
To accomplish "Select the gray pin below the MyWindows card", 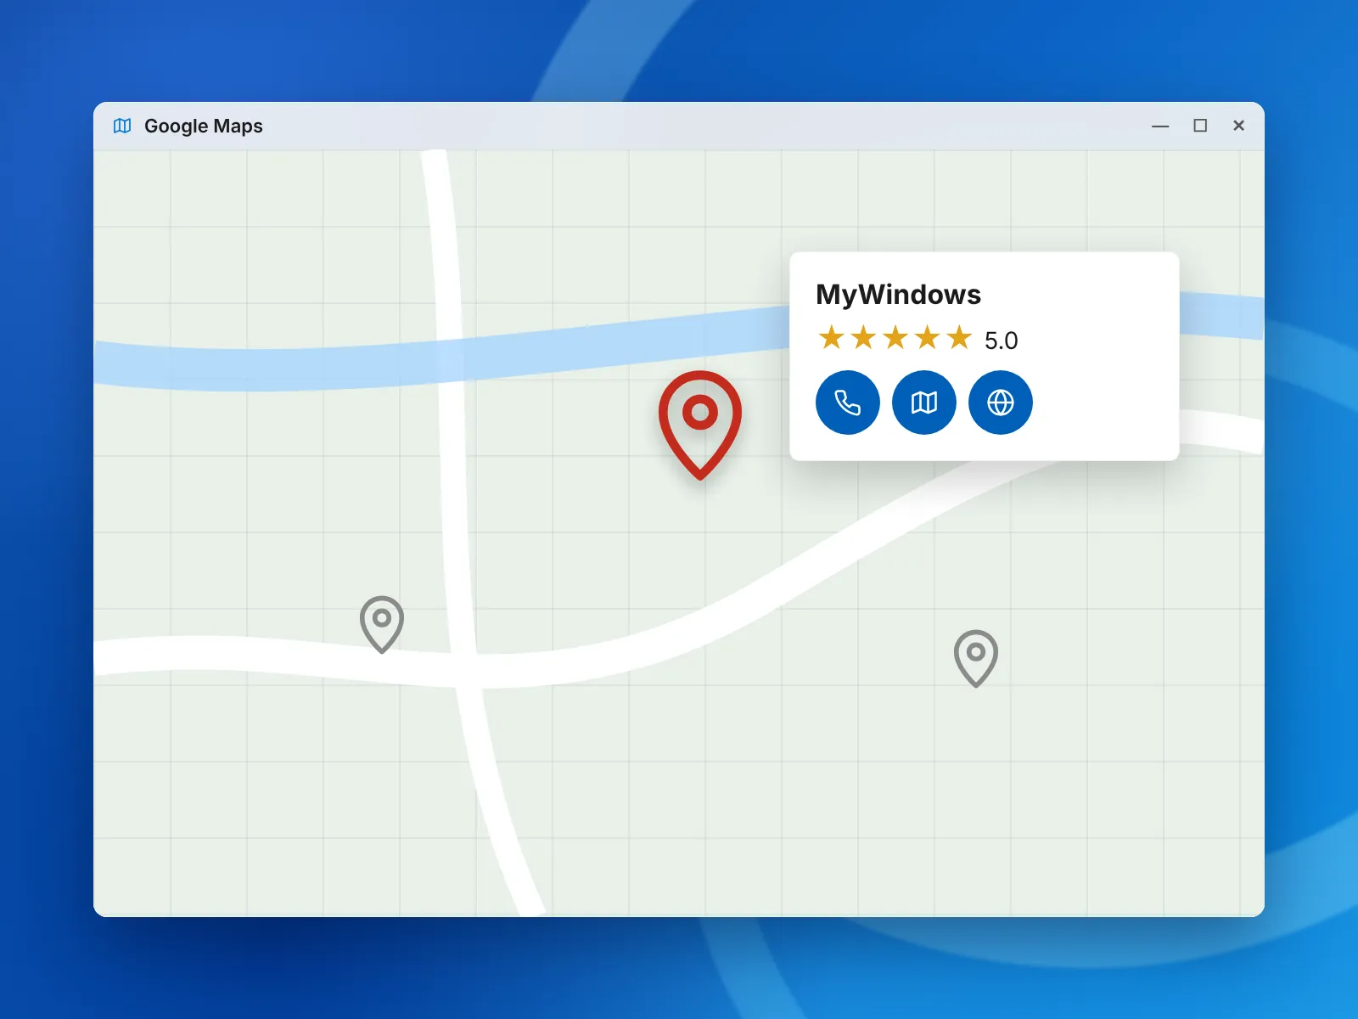I will 976,658.
